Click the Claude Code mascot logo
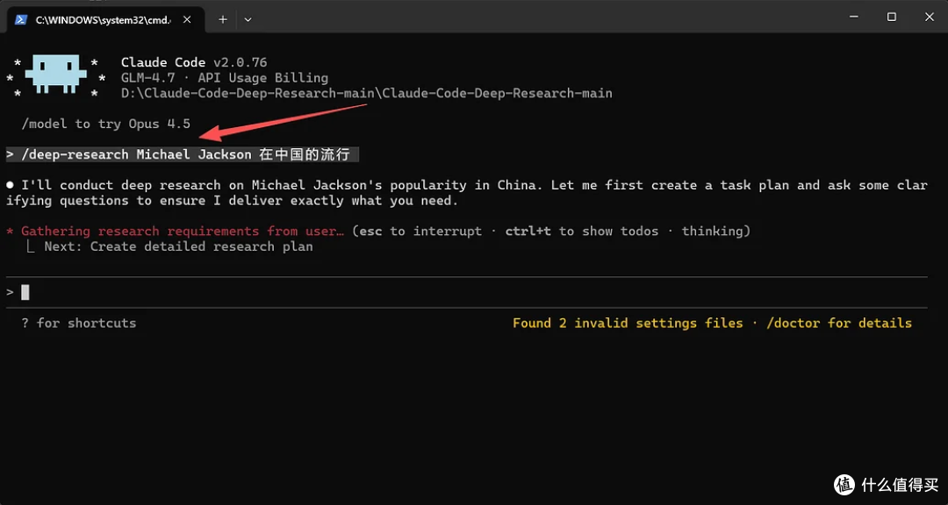 [56, 75]
